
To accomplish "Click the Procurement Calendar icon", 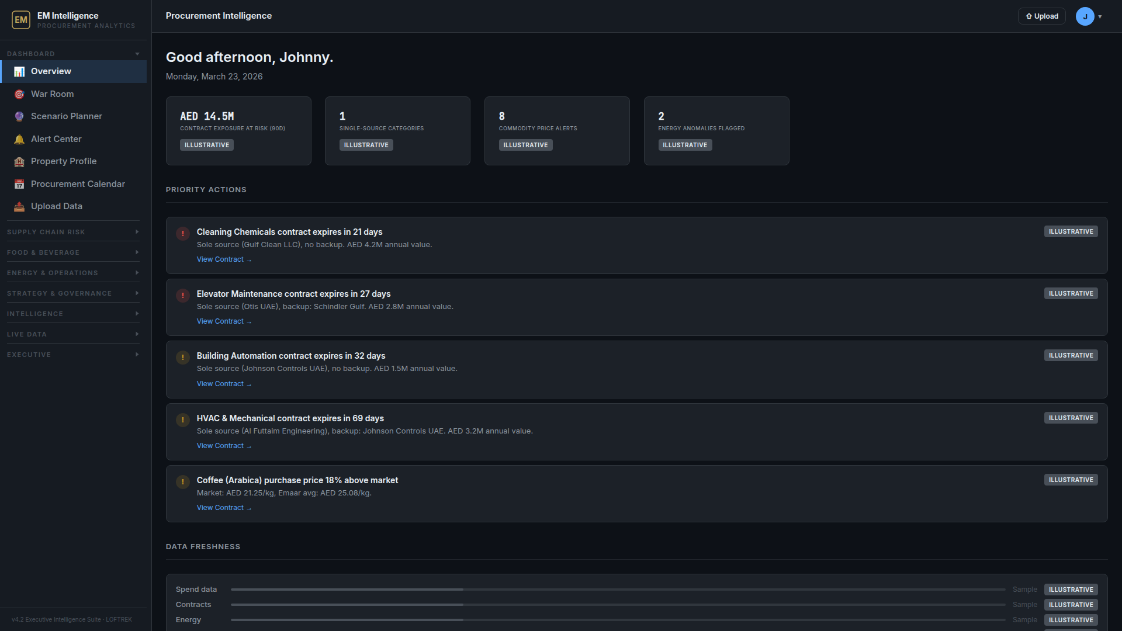I will (x=19, y=184).
